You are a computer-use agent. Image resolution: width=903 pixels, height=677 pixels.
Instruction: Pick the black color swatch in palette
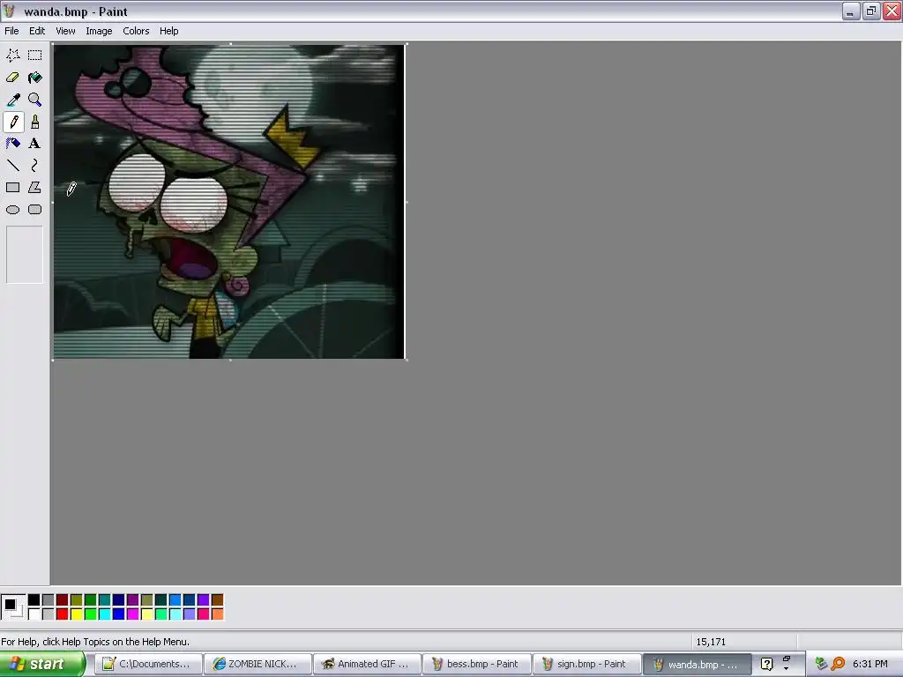click(34, 600)
